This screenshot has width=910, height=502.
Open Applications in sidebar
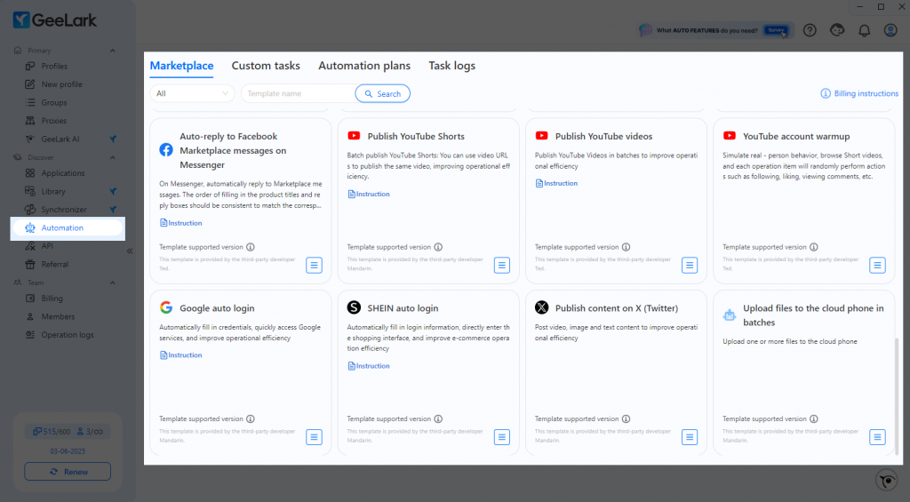(63, 173)
